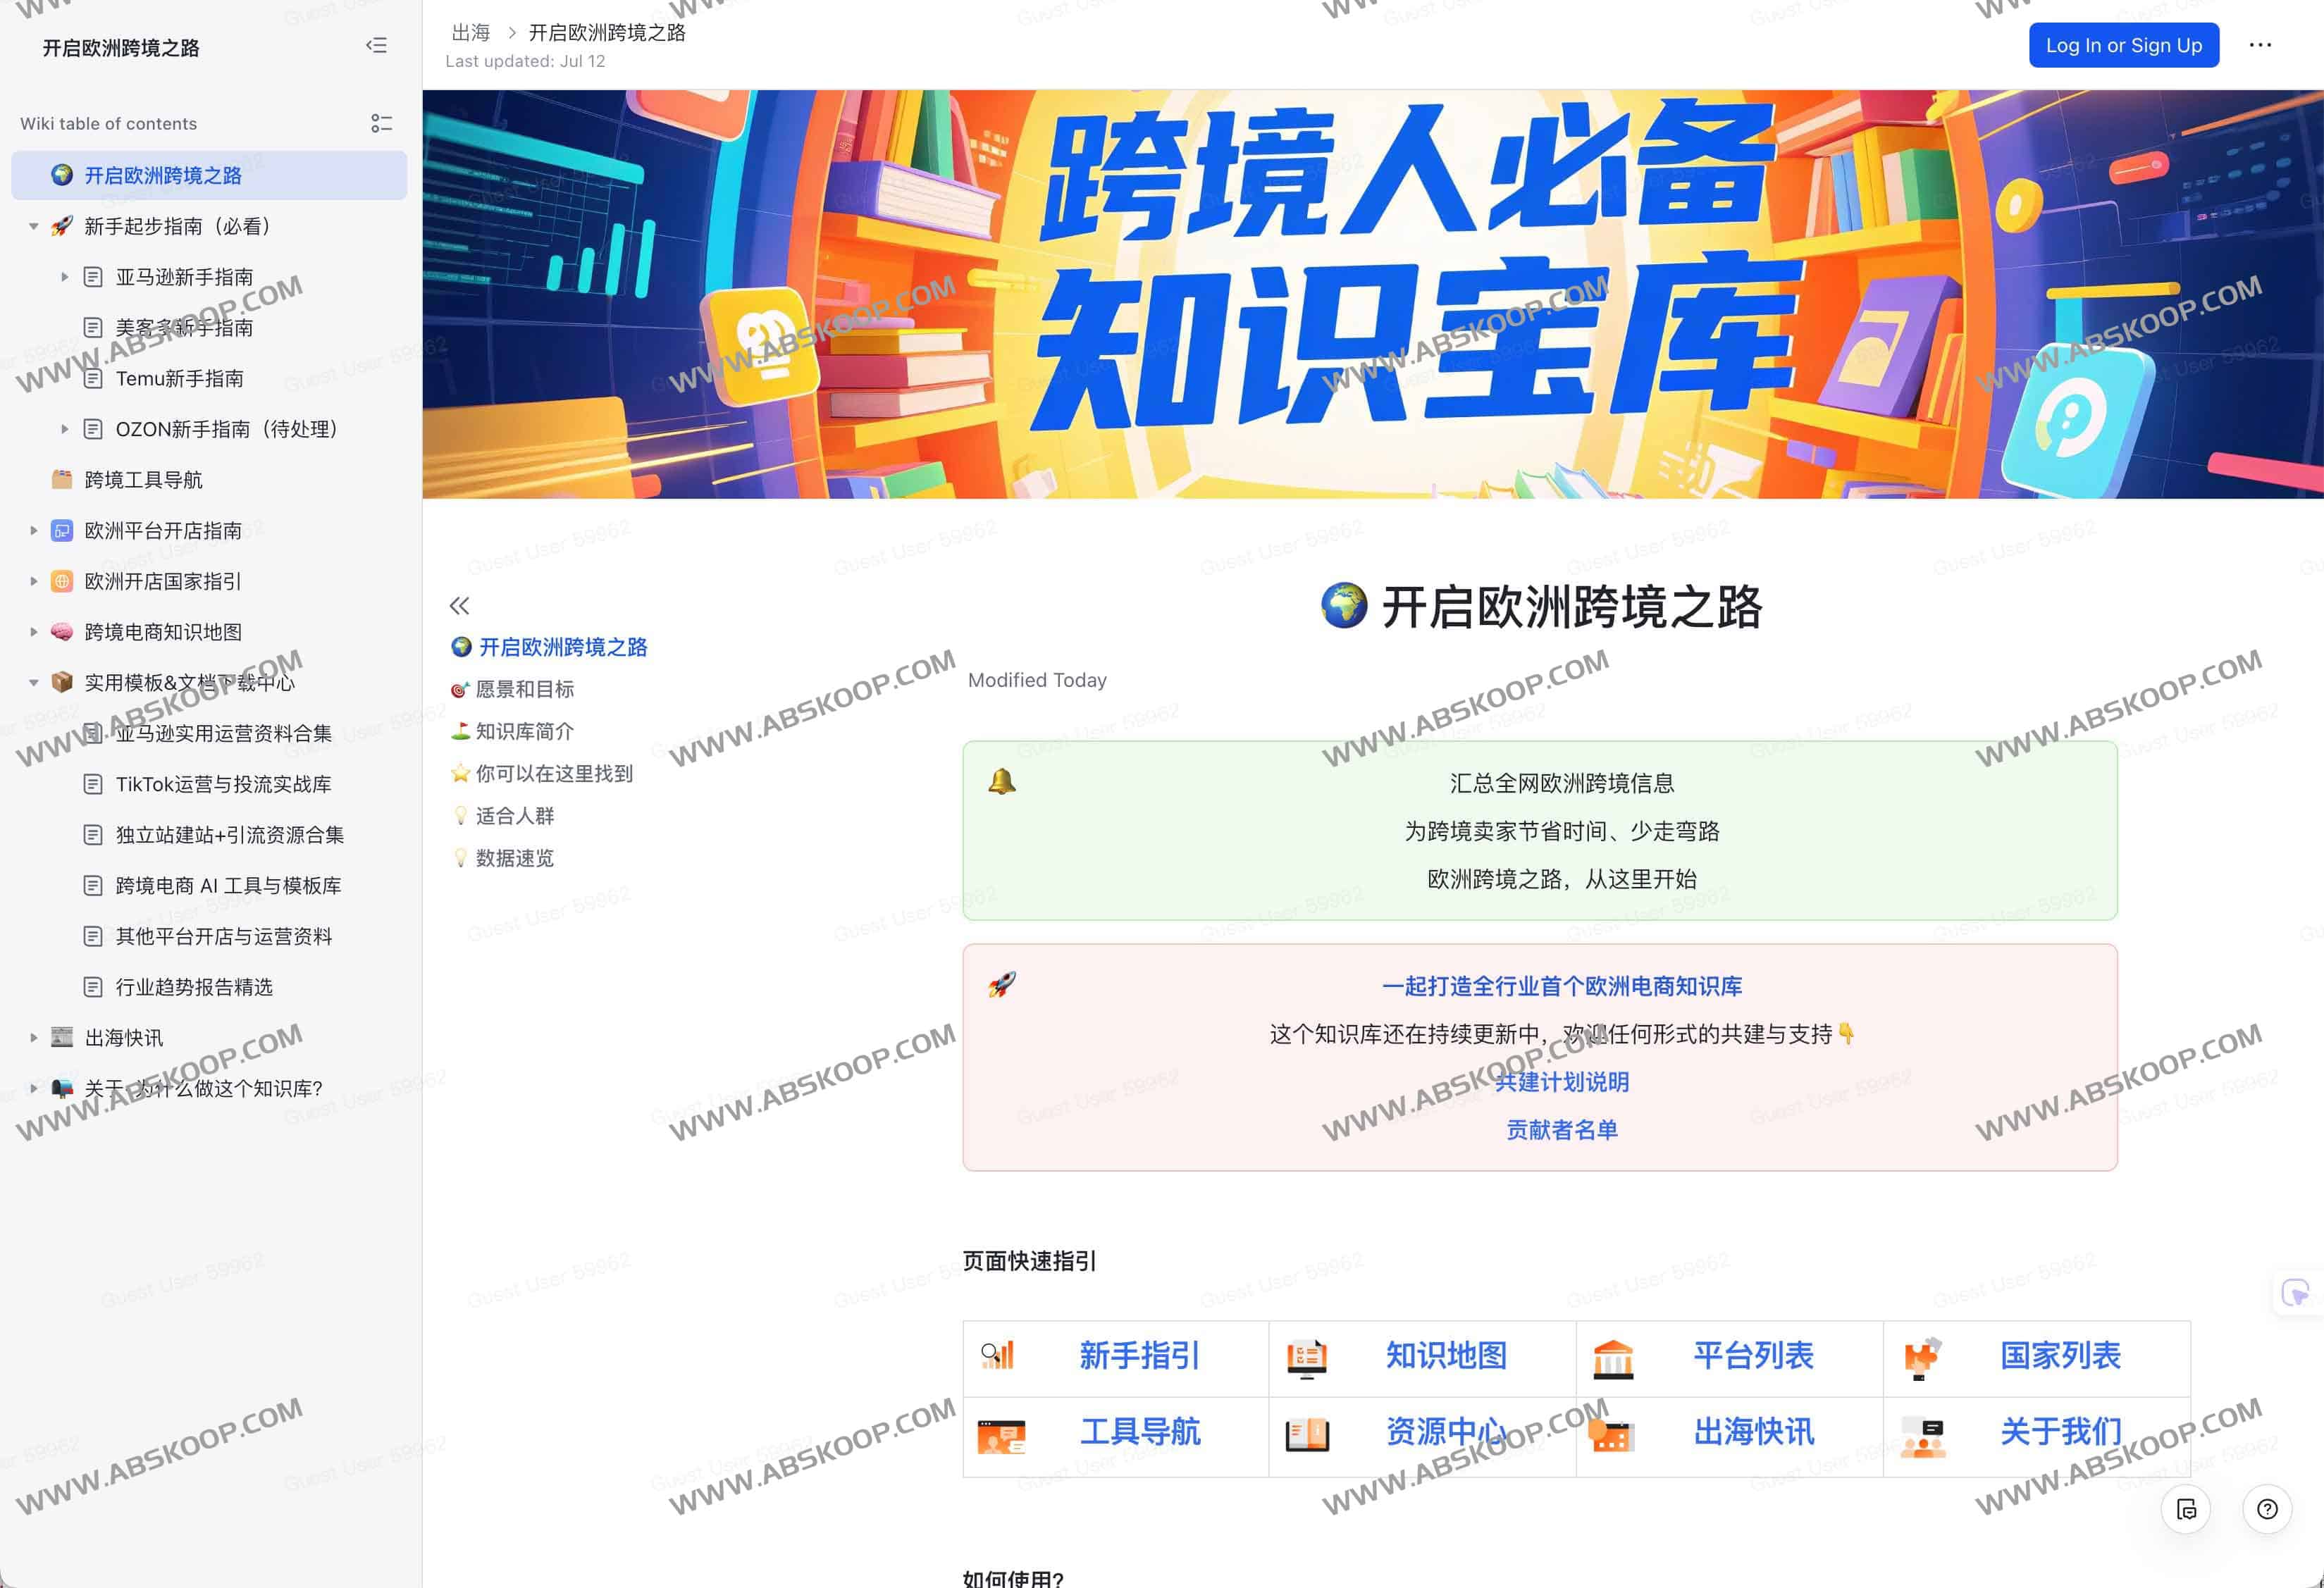The height and width of the screenshot is (1588, 2324).
Task: Open the 跨境工具导航 page in sidebar
Action: (x=143, y=480)
